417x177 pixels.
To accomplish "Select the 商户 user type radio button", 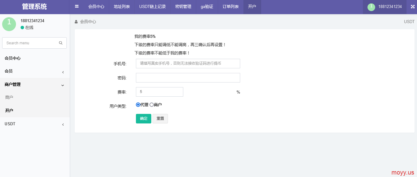I will [152, 105].
